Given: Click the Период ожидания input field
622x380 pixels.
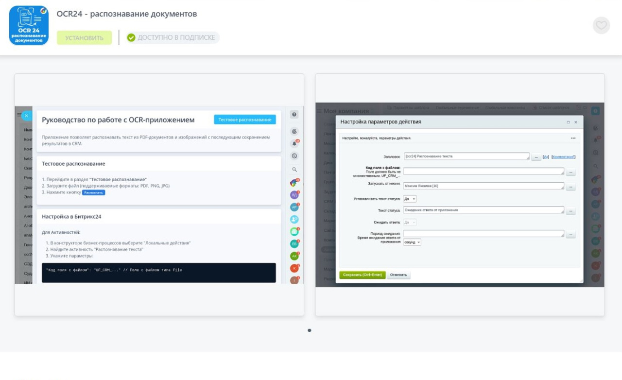Looking at the screenshot, I should click(484, 234).
